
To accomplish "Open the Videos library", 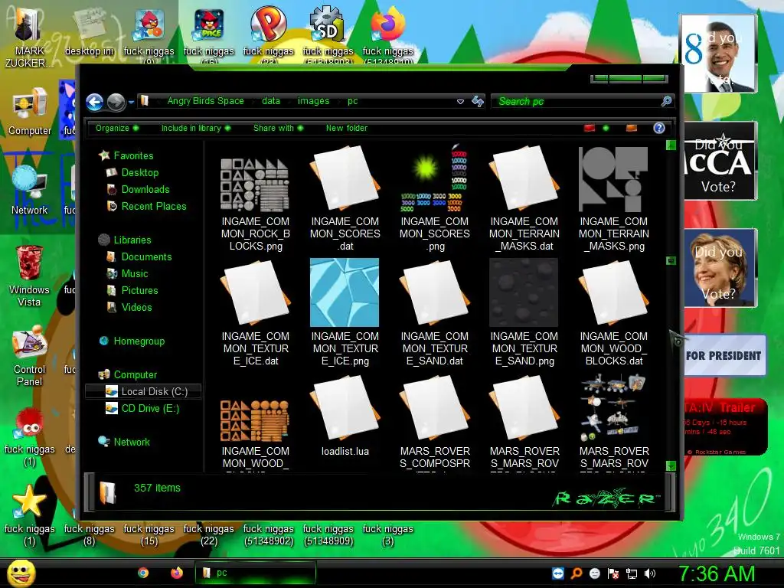I will click(136, 308).
